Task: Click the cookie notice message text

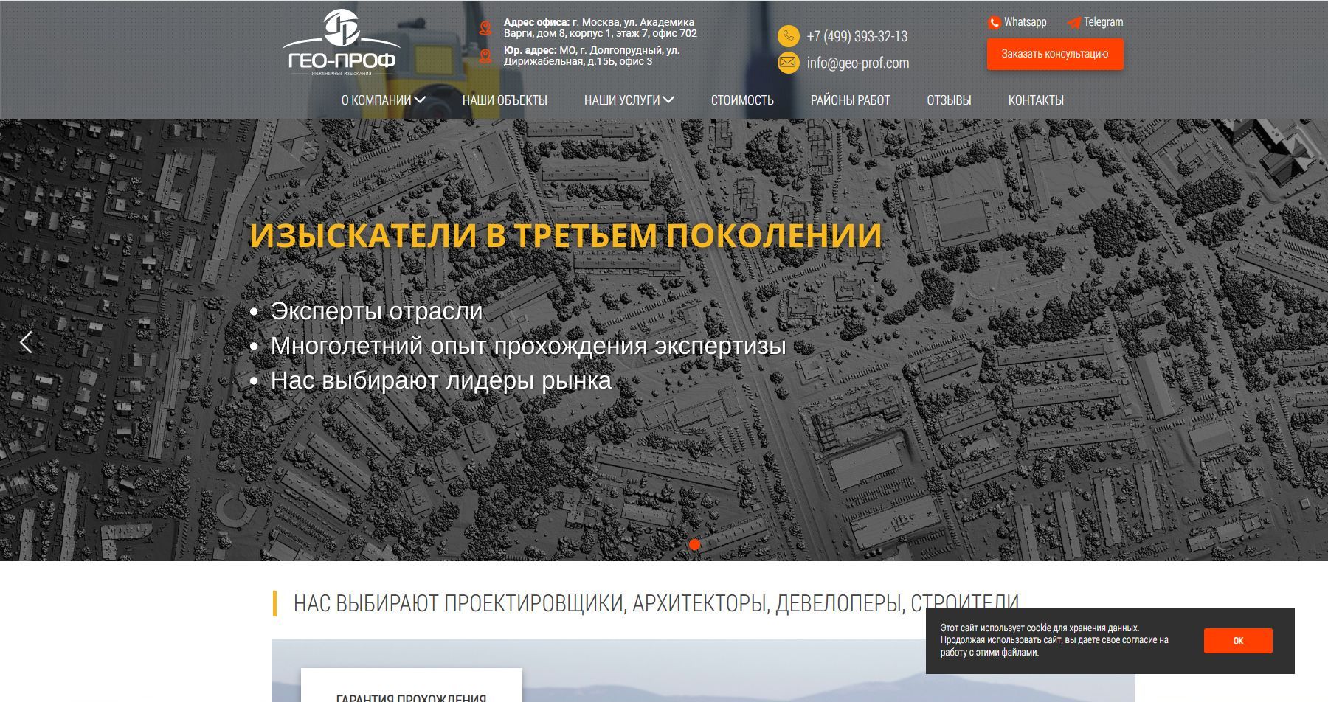Action: (x=1054, y=640)
